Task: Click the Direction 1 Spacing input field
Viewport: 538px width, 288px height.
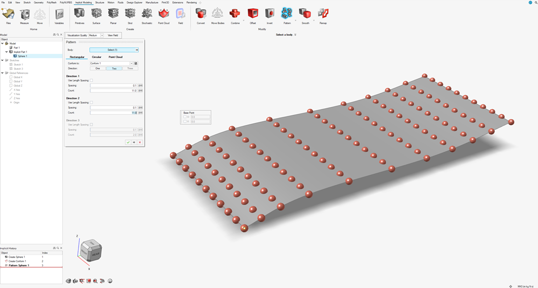Action: click(113, 86)
